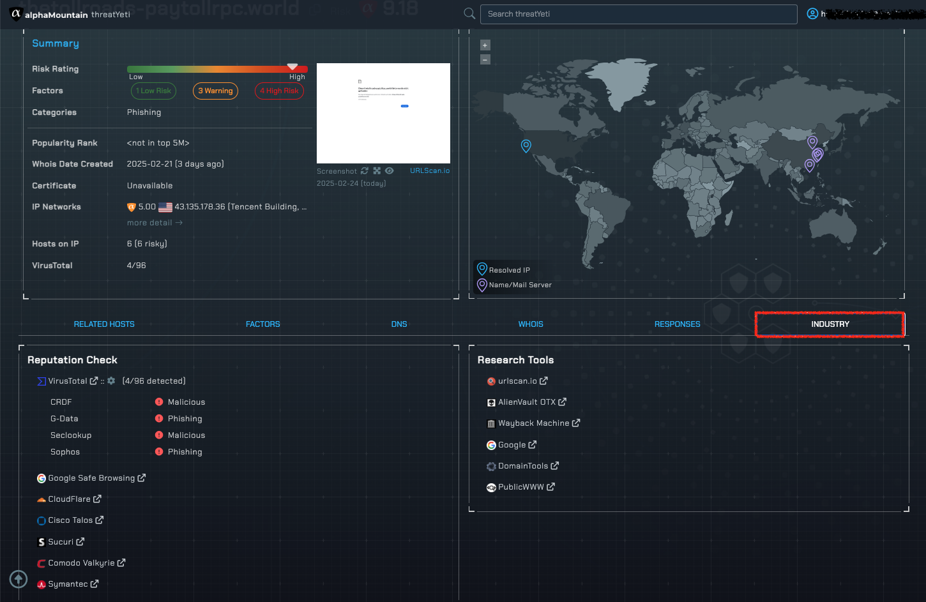926x602 pixels.
Task: Click the AlienVault OTX alien icon
Action: (x=491, y=402)
